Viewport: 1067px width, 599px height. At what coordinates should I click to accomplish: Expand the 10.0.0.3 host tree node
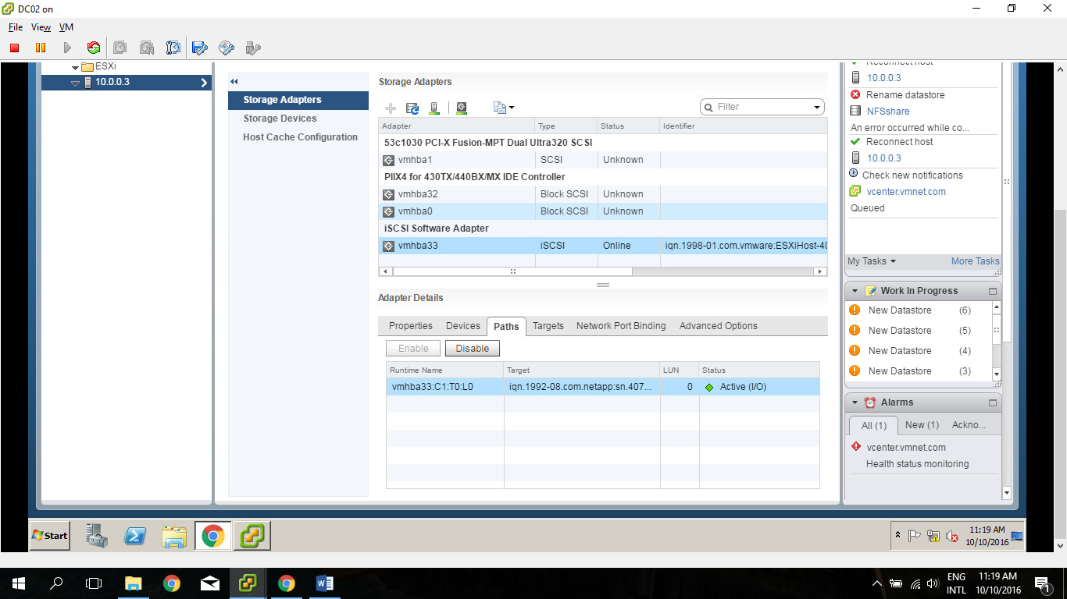click(x=76, y=83)
